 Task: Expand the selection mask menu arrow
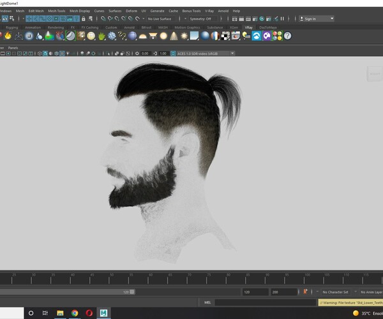point(23,19)
